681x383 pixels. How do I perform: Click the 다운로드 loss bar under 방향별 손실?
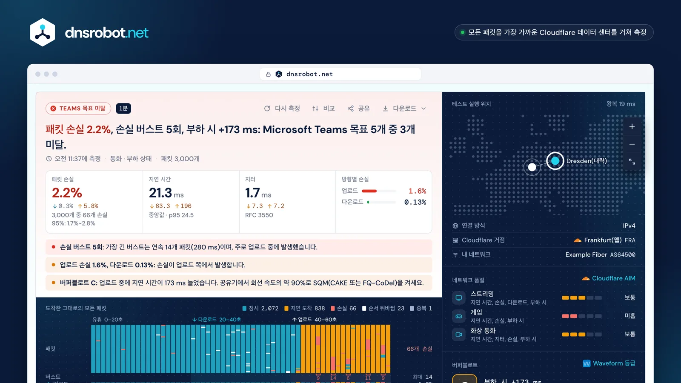(381, 202)
